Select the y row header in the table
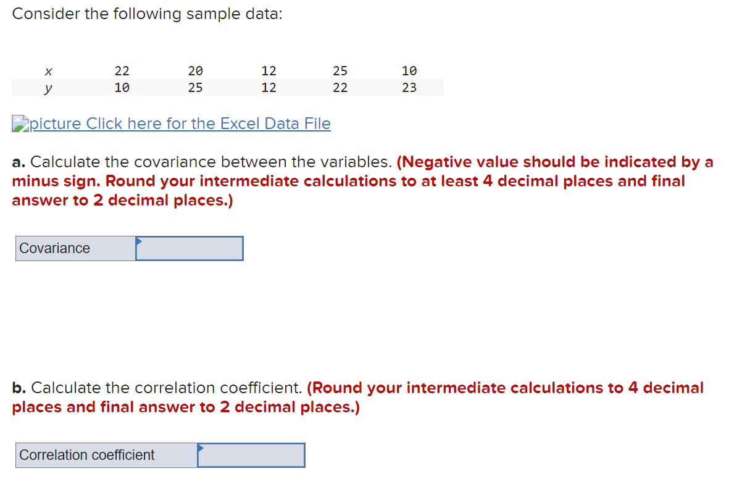The image size is (742, 500). click(x=48, y=87)
